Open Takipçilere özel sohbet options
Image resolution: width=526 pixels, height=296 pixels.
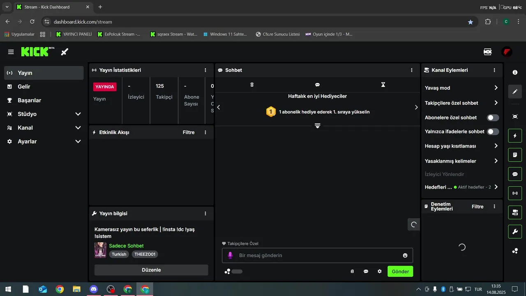coord(462,103)
